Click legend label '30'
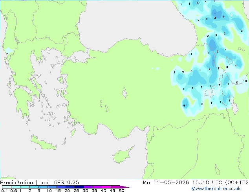Screen dimensions: 249x192 [x=85, y=190]
